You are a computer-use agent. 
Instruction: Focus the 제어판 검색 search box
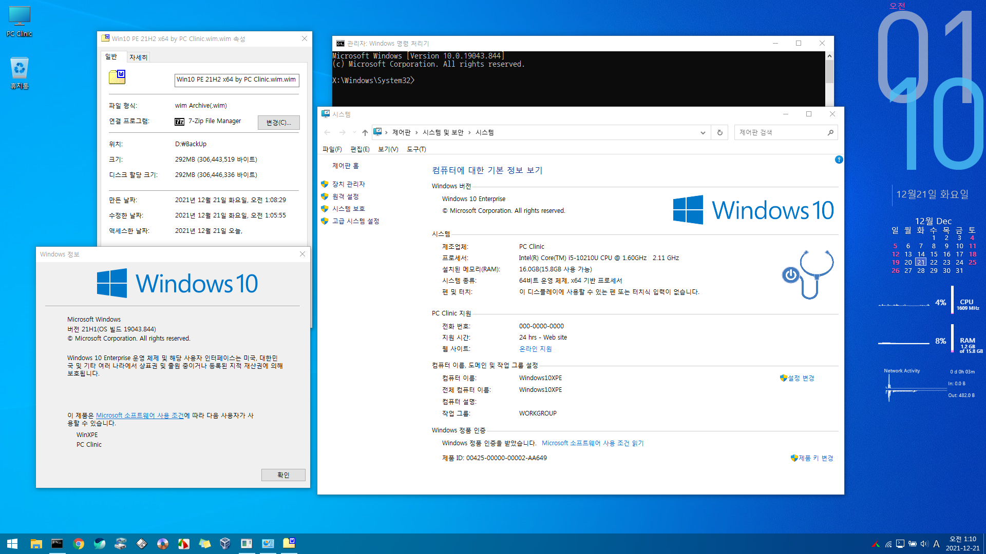781,132
